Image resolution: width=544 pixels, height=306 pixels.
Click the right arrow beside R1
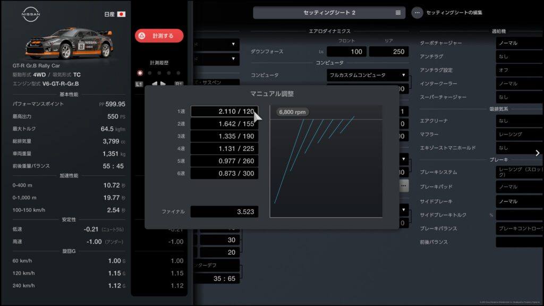[x=163, y=83]
